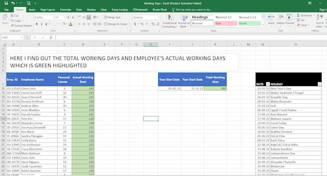The height and width of the screenshot is (176, 327).
Task: Open the DATE column filter dropdown
Action: point(268,84)
